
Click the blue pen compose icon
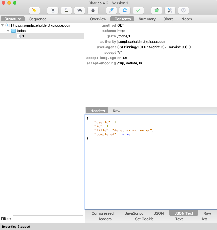(x=111, y=11)
